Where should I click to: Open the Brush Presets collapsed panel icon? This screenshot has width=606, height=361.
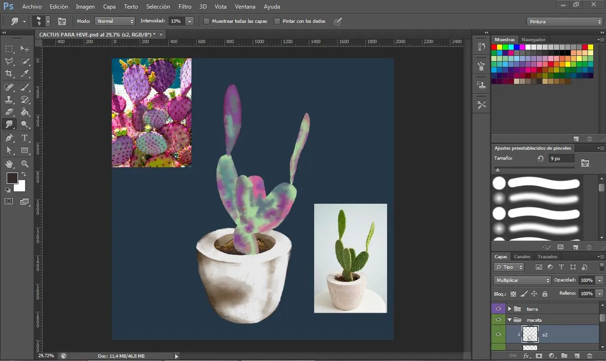coord(481,66)
